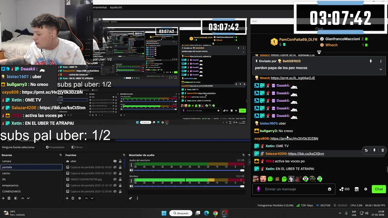The height and width of the screenshot is (218, 388).
Task: Reply to Salazar4200's chat message
Action: tap(366, 150)
